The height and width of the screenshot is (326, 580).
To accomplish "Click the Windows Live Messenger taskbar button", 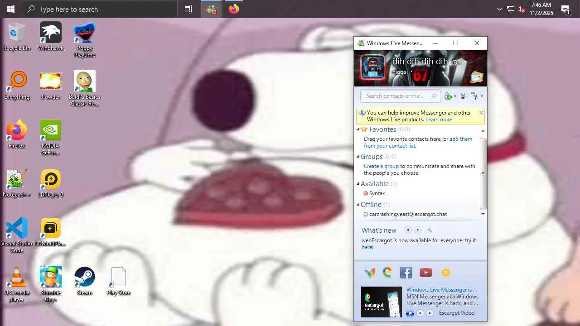I will (x=211, y=9).
